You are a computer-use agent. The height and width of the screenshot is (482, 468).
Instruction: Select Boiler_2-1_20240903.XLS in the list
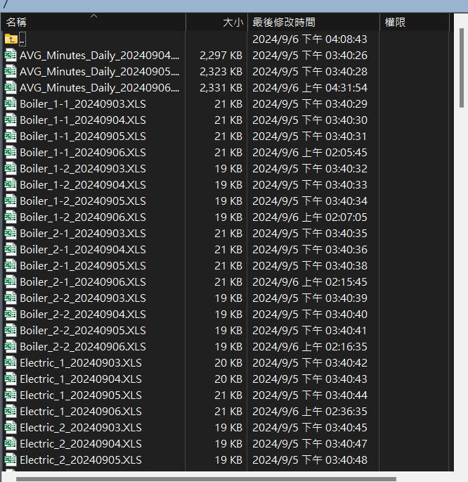click(x=83, y=233)
